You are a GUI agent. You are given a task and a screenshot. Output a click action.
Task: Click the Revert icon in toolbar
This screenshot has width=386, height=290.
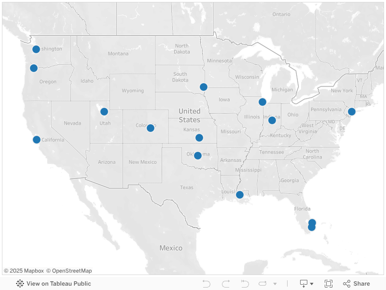point(245,284)
